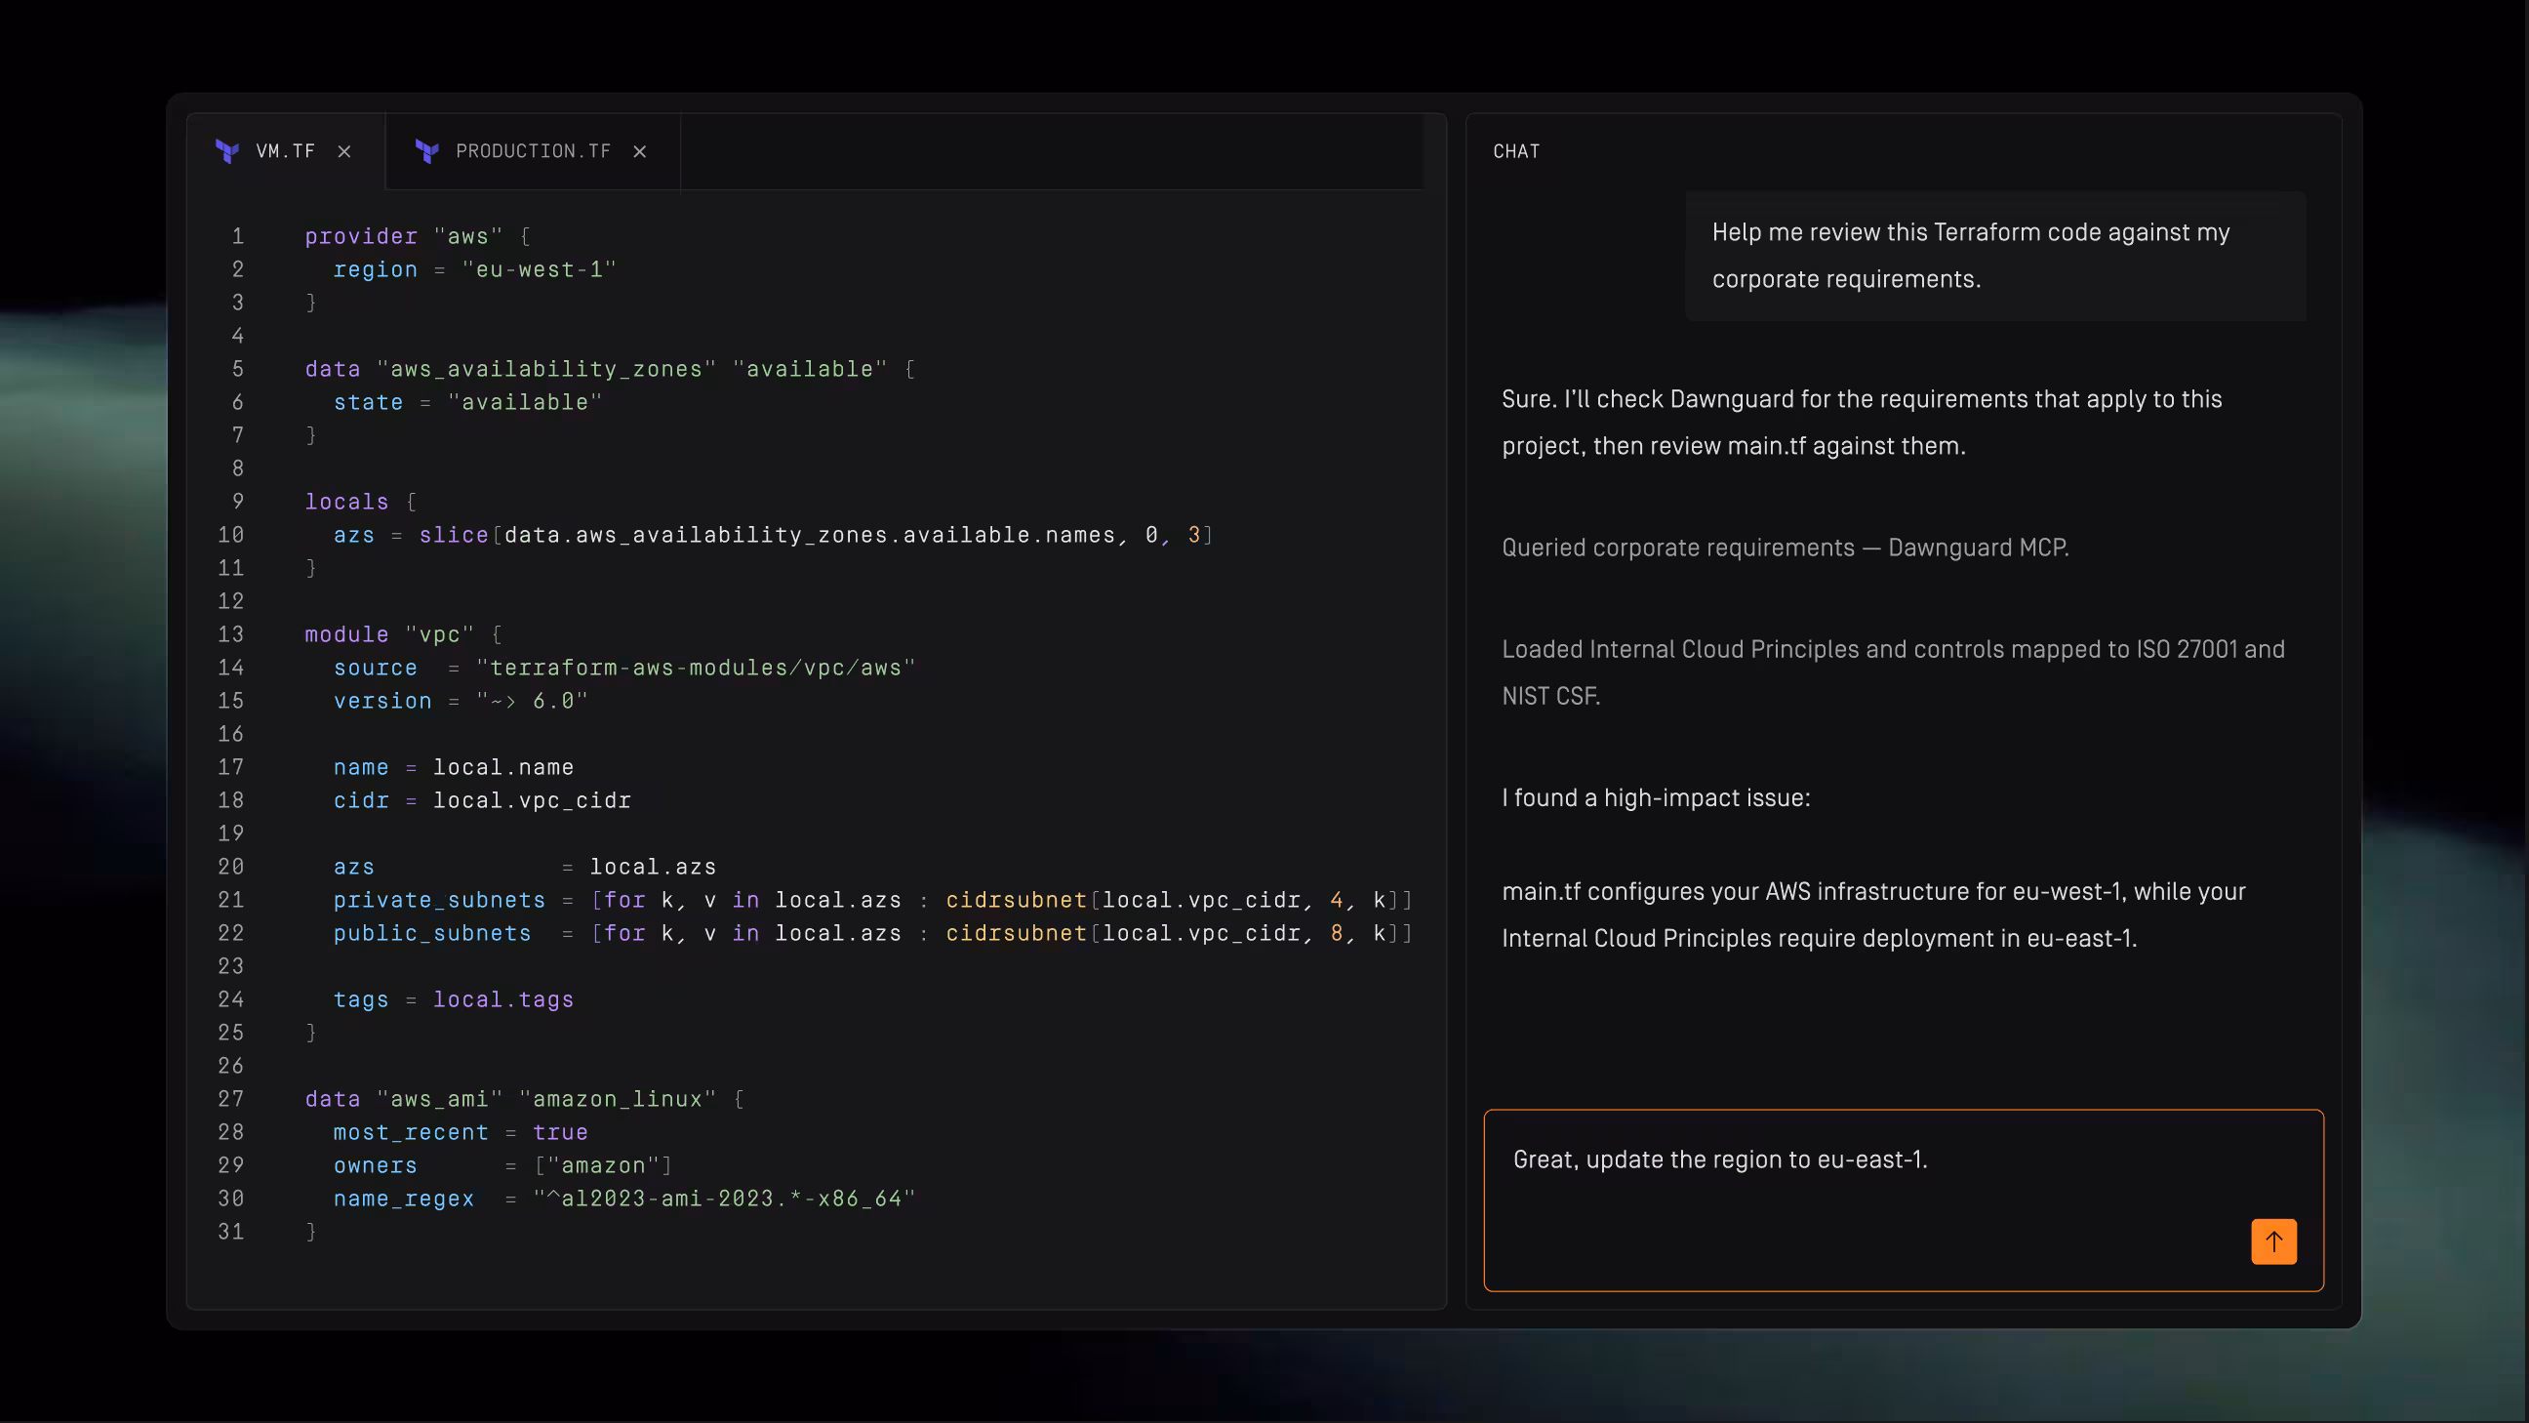Click version "~> 6.0" value

coord(532,701)
